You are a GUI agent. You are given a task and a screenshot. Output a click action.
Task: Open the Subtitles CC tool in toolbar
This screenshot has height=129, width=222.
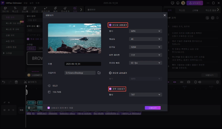click(75, 9)
